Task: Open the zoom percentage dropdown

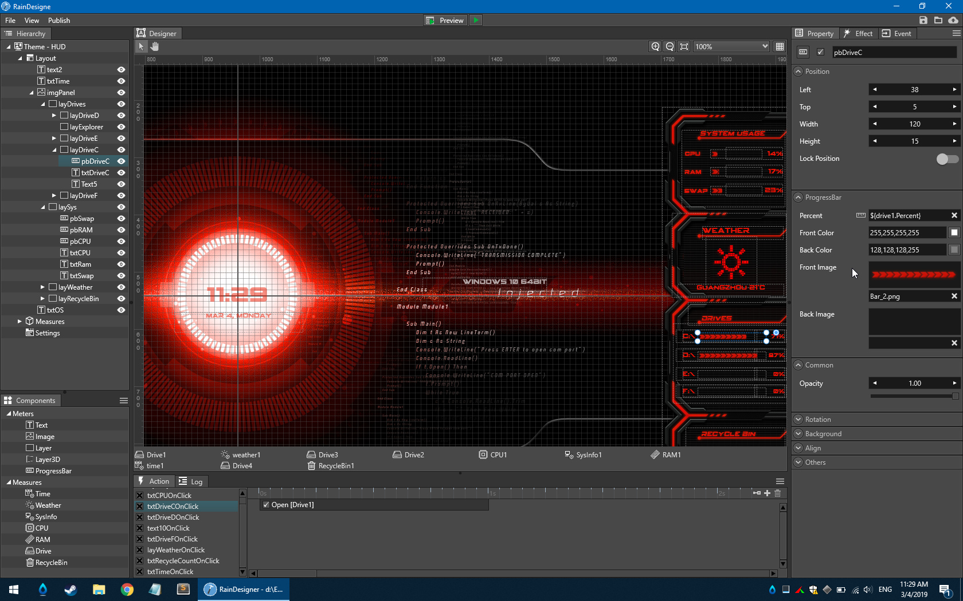Action: (x=765, y=46)
